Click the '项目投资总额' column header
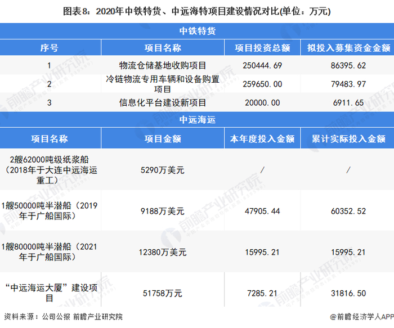The image size is (394, 328). [x=262, y=48]
